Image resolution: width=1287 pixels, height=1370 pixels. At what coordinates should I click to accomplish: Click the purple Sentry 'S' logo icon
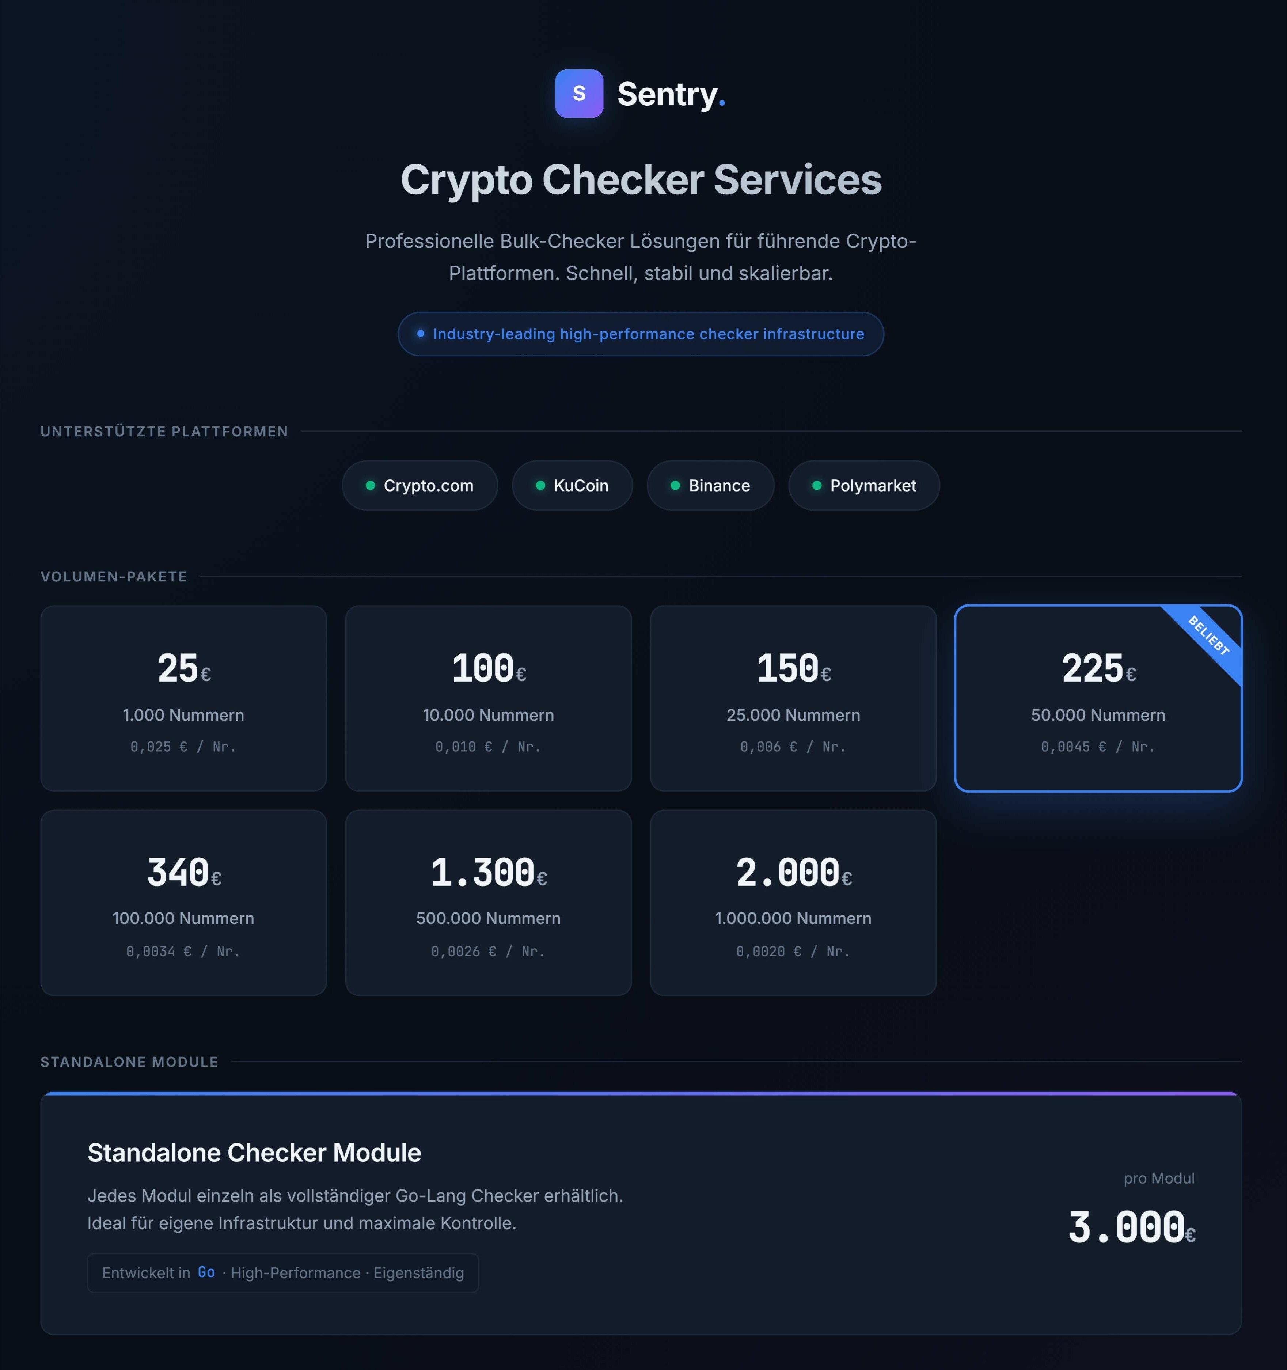tap(579, 93)
